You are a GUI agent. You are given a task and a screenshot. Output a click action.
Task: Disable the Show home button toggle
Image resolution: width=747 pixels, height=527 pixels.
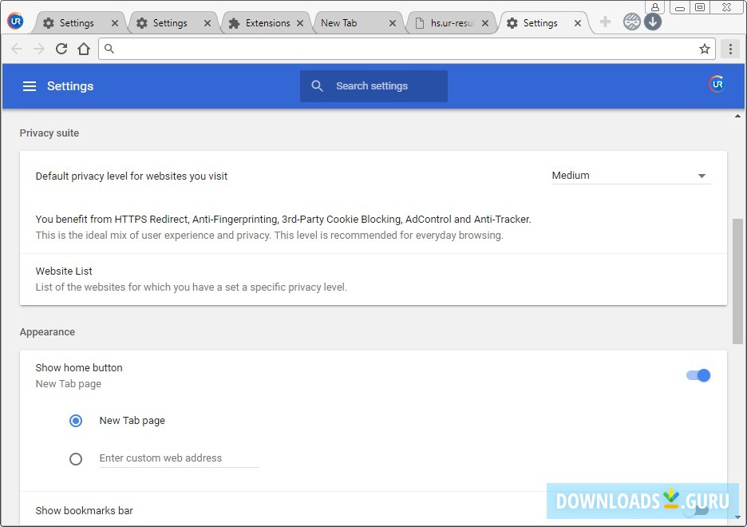pos(698,375)
